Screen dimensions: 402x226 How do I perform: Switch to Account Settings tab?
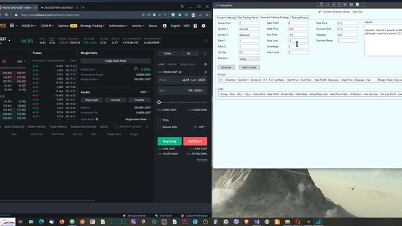point(226,18)
